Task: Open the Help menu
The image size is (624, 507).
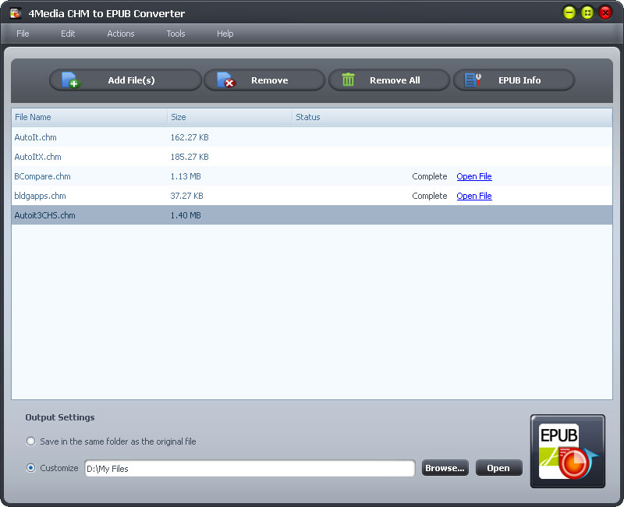Action: [225, 34]
